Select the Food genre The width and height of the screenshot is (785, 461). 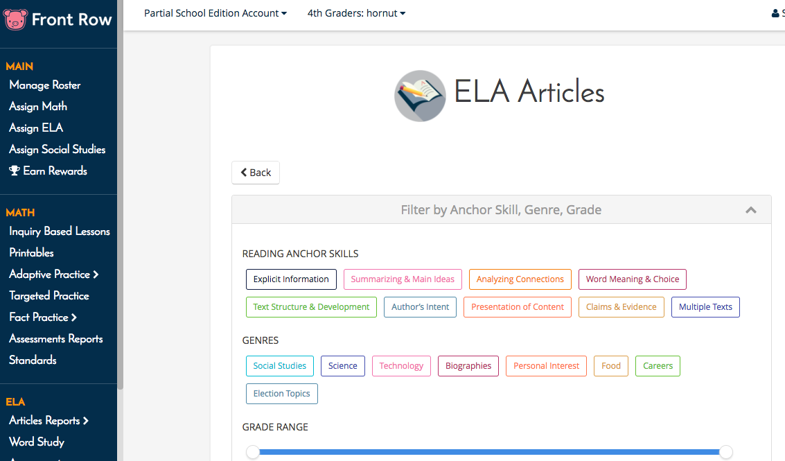(x=611, y=366)
